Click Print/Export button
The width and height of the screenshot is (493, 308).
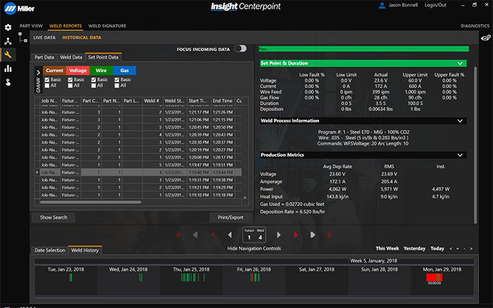(x=231, y=217)
